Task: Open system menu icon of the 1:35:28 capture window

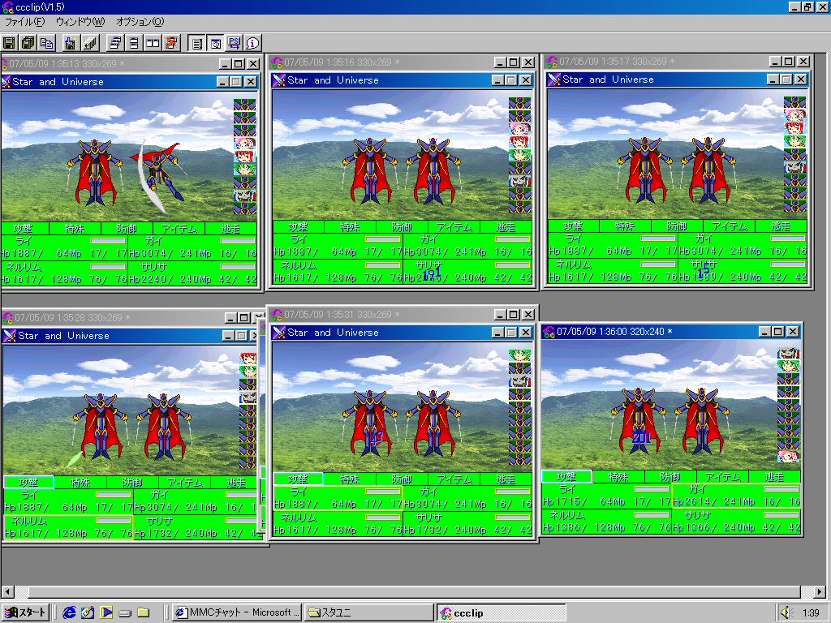Action: 7,318
